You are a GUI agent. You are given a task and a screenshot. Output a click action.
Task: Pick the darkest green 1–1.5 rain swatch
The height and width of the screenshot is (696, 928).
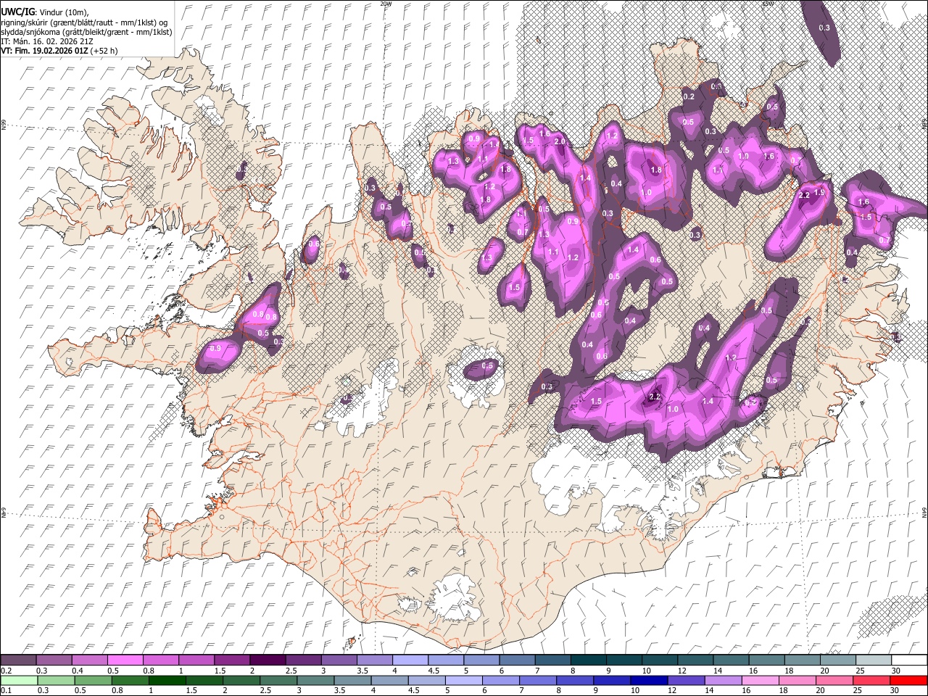pyautogui.click(x=167, y=680)
